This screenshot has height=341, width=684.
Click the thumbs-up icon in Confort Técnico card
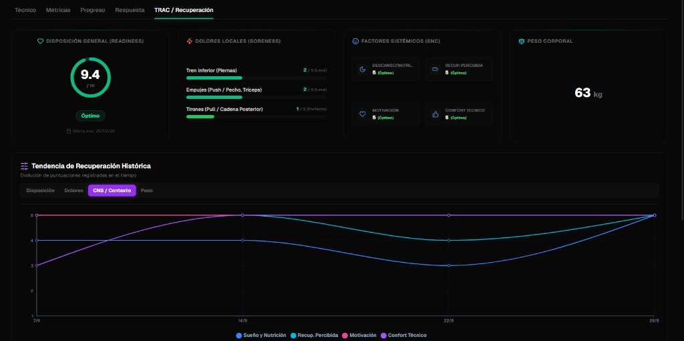pyautogui.click(x=435, y=114)
